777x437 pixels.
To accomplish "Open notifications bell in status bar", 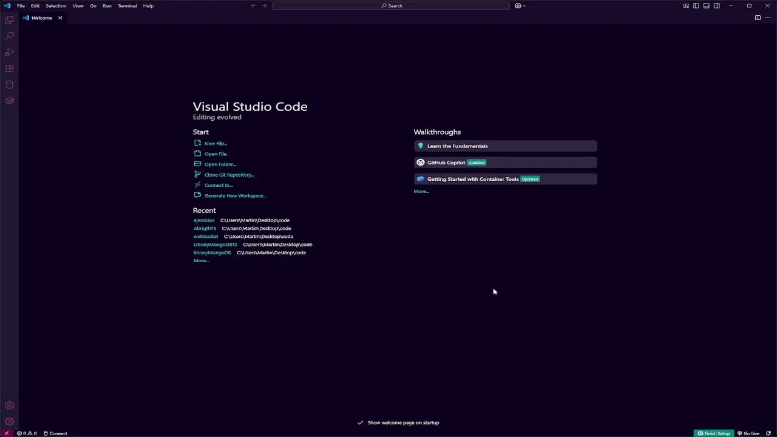I will [769, 433].
